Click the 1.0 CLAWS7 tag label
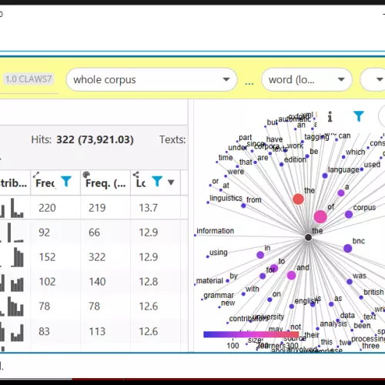The height and width of the screenshot is (385, 385). (x=28, y=79)
